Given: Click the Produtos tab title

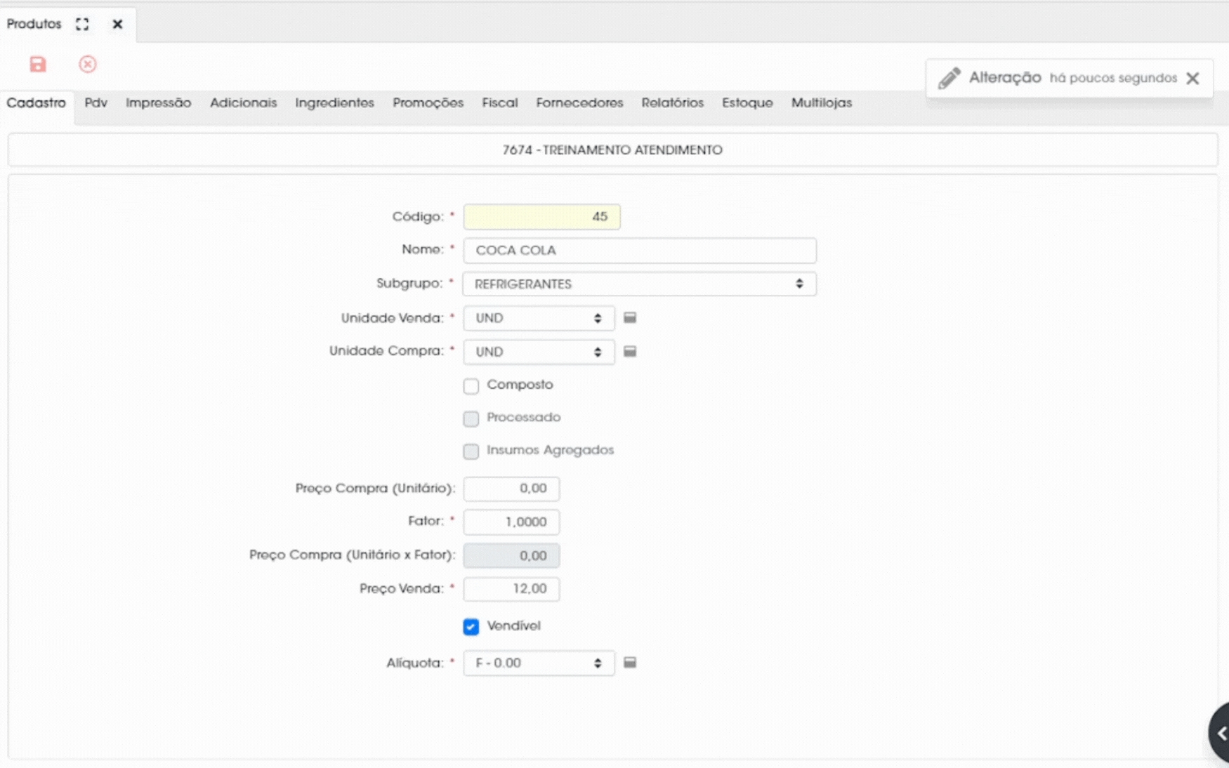Looking at the screenshot, I should tap(34, 24).
